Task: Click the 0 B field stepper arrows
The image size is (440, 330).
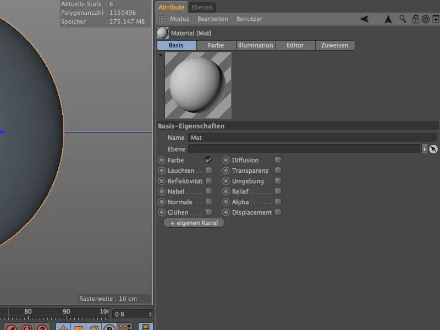Action: (150, 314)
